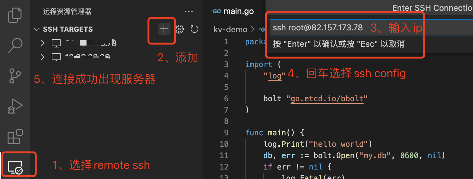Click the "log" import link

coord(275,76)
